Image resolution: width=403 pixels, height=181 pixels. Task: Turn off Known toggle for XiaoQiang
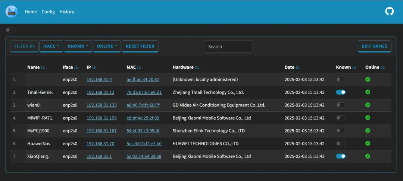341,156
